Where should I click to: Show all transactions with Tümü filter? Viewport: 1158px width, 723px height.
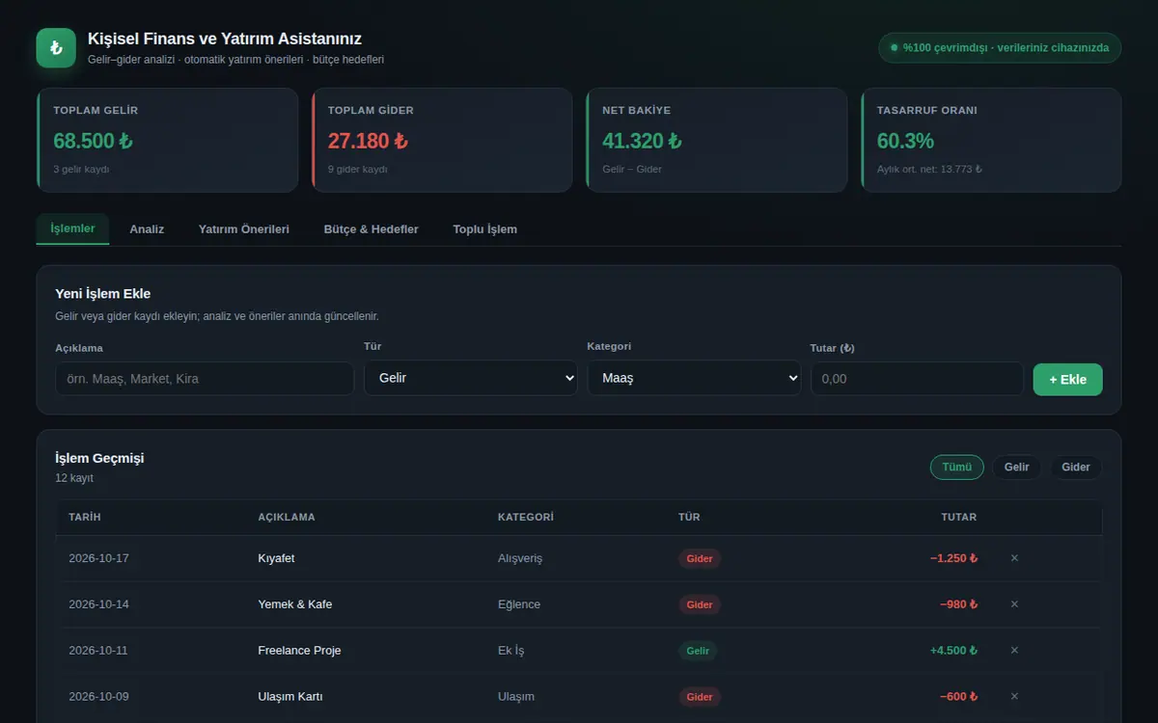957,468
